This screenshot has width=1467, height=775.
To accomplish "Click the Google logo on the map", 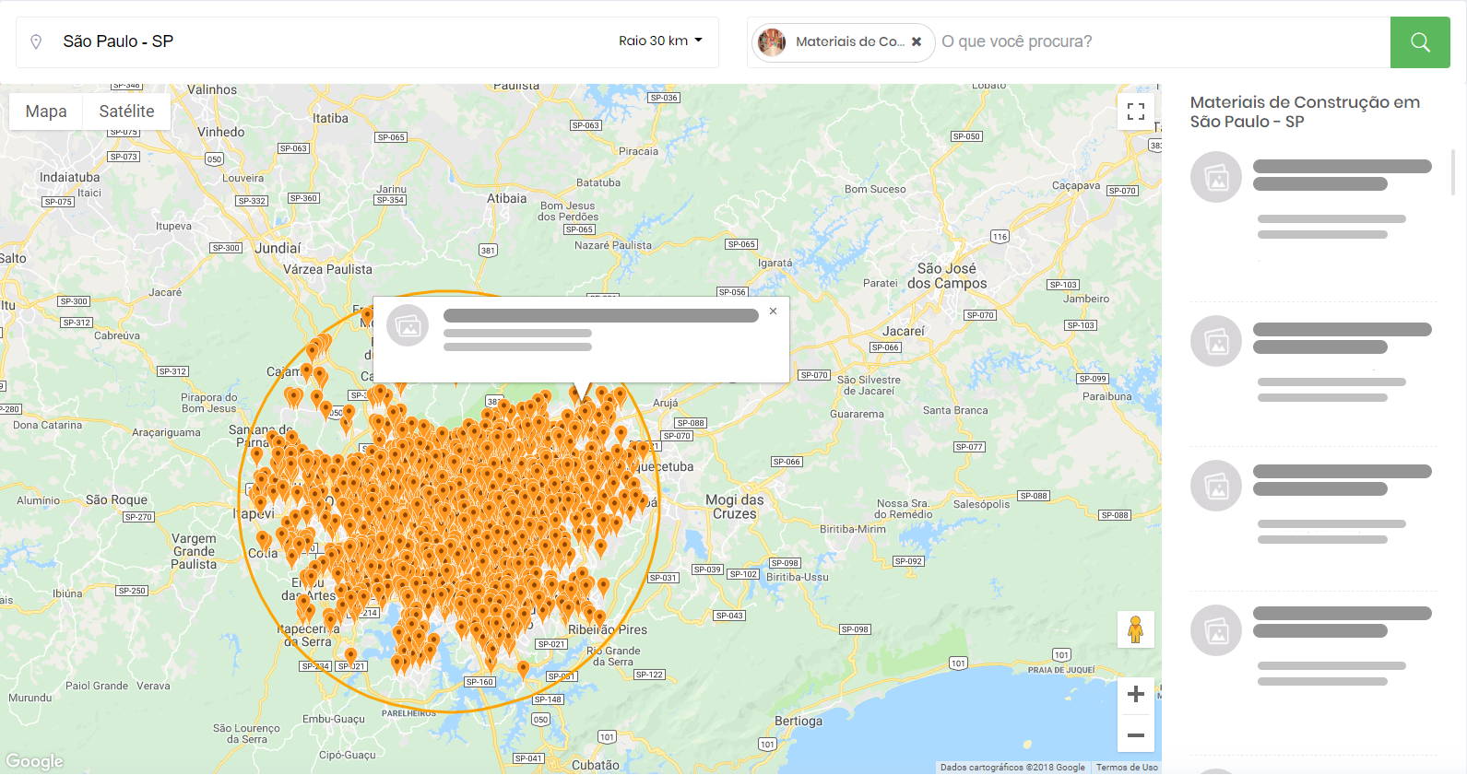I will click(x=35, y=761).
